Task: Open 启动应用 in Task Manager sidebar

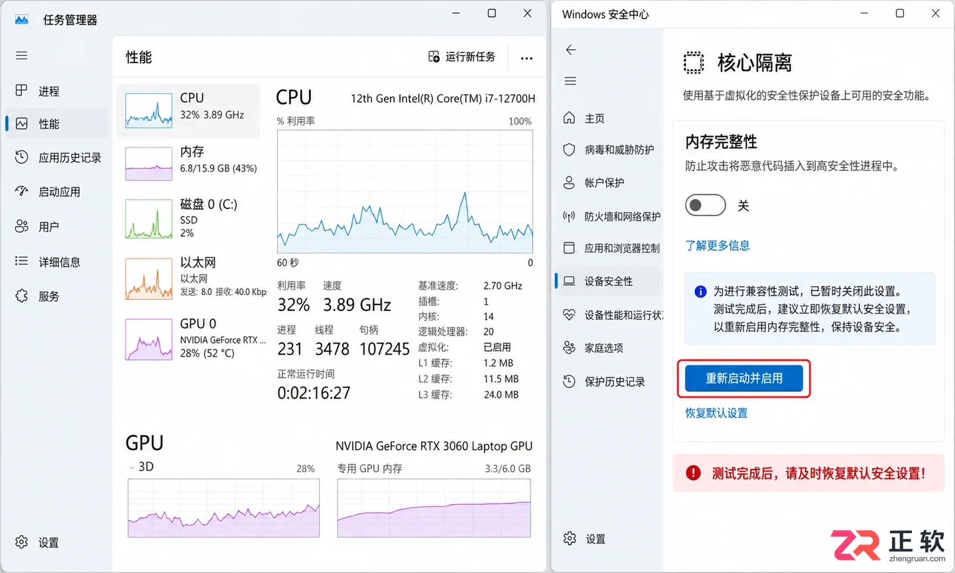Action: pyautogui.click(x=58, y=192)
